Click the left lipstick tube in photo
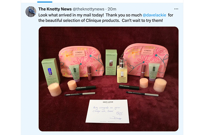The height and width of the screenshot is (135, 202). click(x=89, y=73)
